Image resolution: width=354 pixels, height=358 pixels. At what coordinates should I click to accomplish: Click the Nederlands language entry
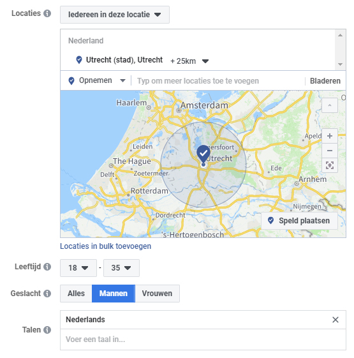85,320
